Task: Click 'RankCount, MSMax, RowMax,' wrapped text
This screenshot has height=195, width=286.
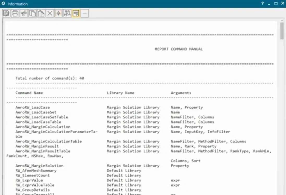Action: tap(35, 156)
